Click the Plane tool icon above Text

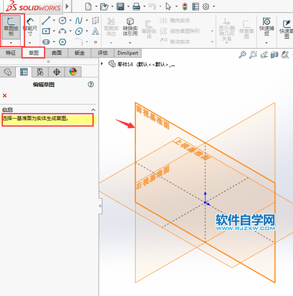(95, 21)
